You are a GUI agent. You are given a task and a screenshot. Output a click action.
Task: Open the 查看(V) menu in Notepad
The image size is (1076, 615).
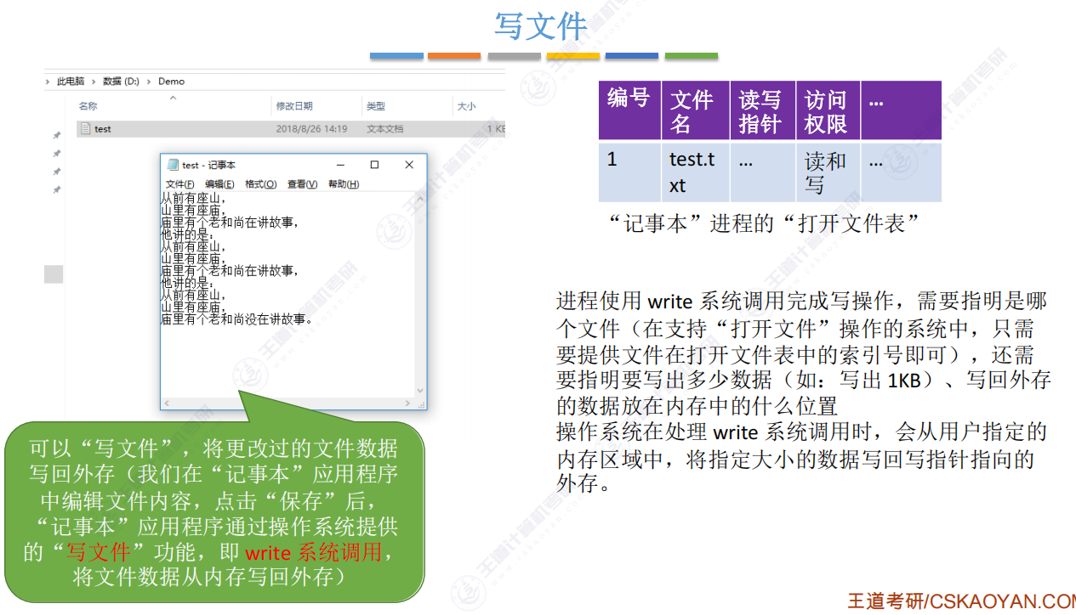point(302,184)
